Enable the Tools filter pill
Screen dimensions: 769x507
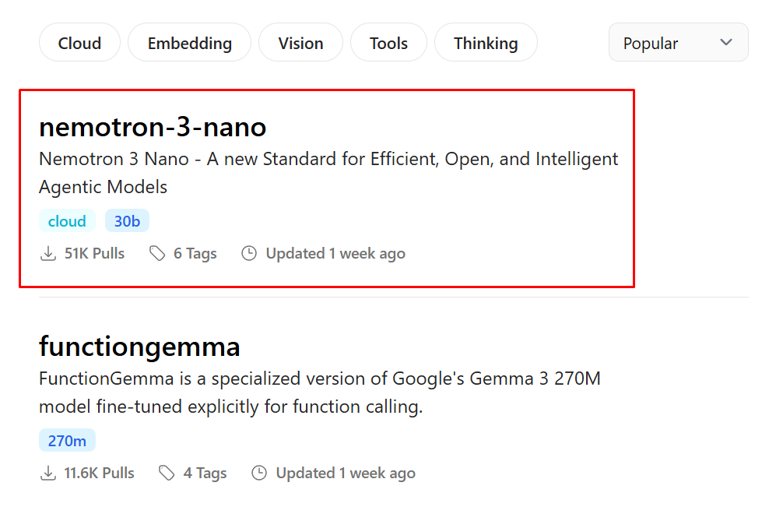point(388,43)
